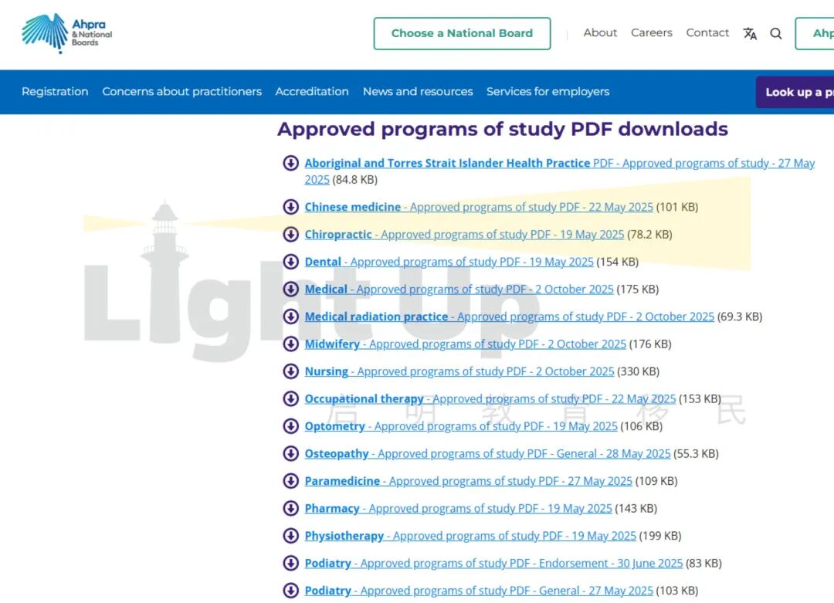The image size is (834, 603).
Task: Open News and resources menu
Action: point(418,91)
